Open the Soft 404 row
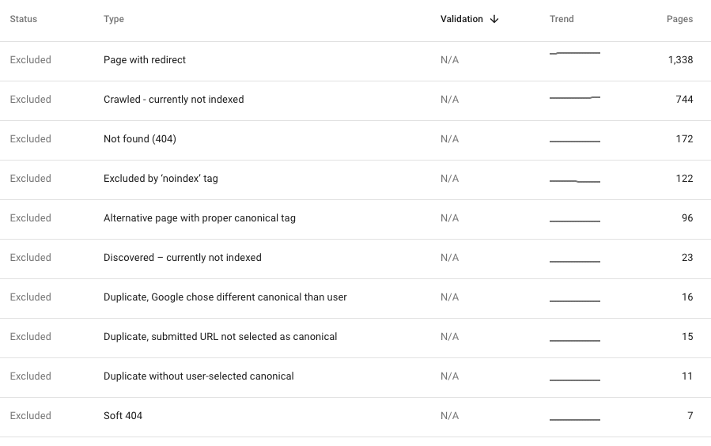This screenshot has width=711, height=446. pos(356,417)
